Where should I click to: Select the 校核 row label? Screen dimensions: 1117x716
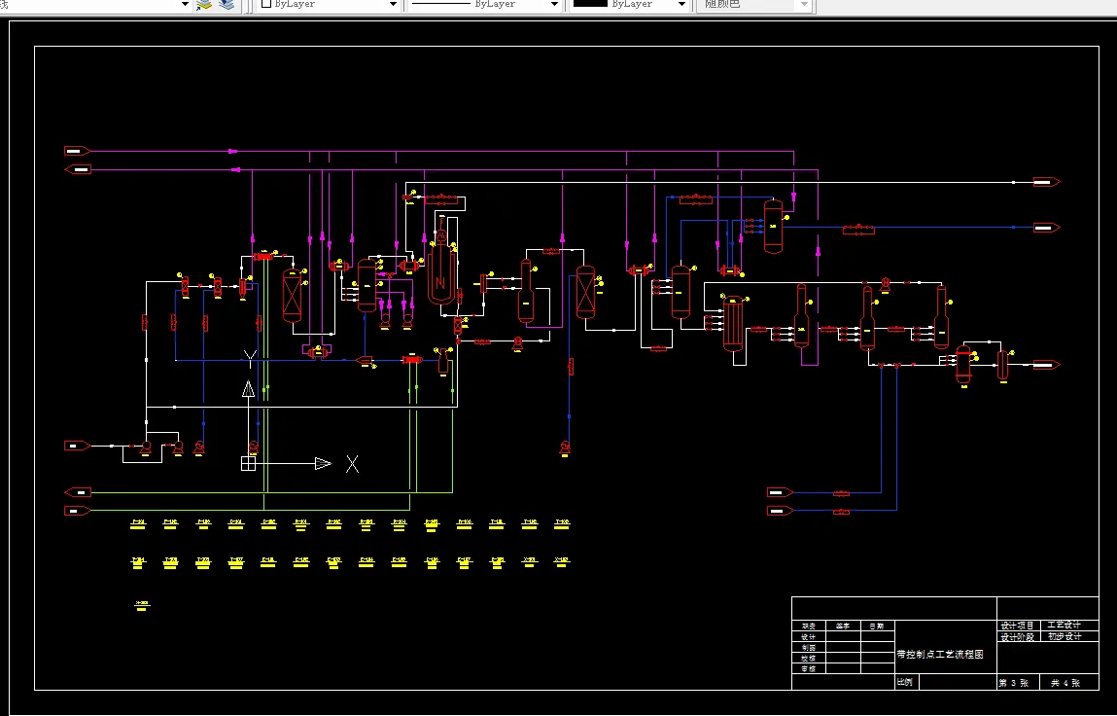click(x=809, y=659)
